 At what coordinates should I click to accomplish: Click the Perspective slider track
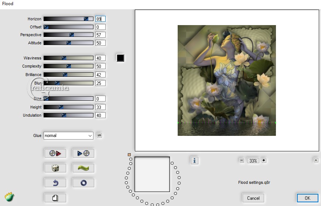[x=68, y=35]
